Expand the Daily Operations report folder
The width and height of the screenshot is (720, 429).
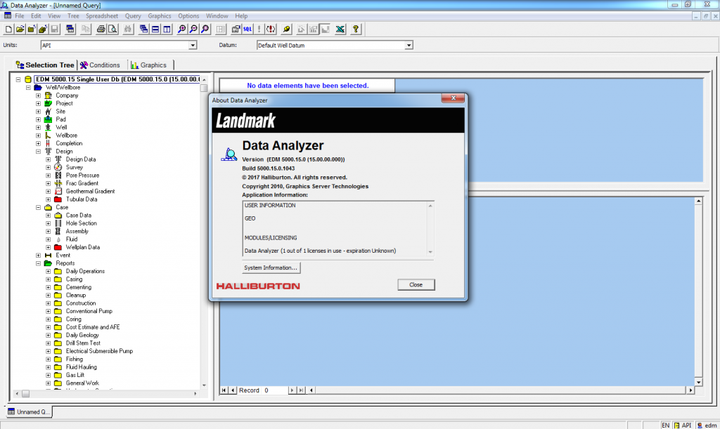pyautogui.click(x=49, y=271)
